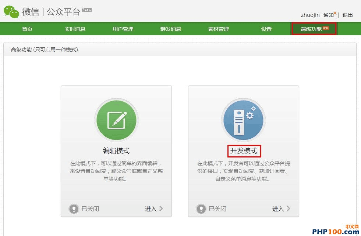361x236 pixels.
Task: Click the lightbulb icon in 开发模式 card
Action: (201, 209)
